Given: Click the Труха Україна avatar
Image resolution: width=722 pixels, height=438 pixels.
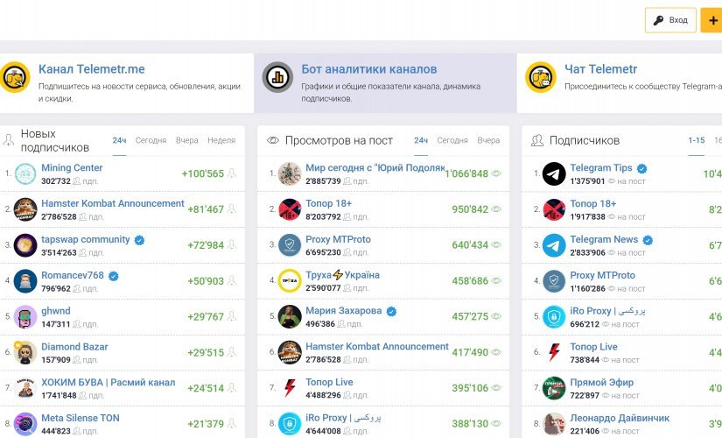Looking at the screenshot, I should (290, 281).
